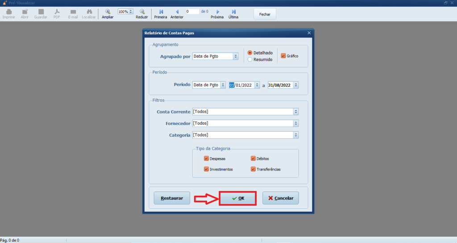Click the Imprimir printer icon
The image size is (457, 243).
[9, 12]
